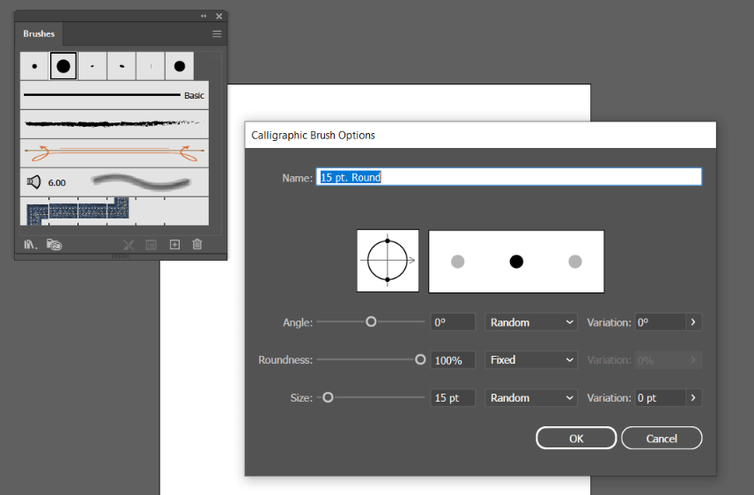Open Brush Libraries menu icon
This screenshot has height=495, width=754.
[30, 245]
